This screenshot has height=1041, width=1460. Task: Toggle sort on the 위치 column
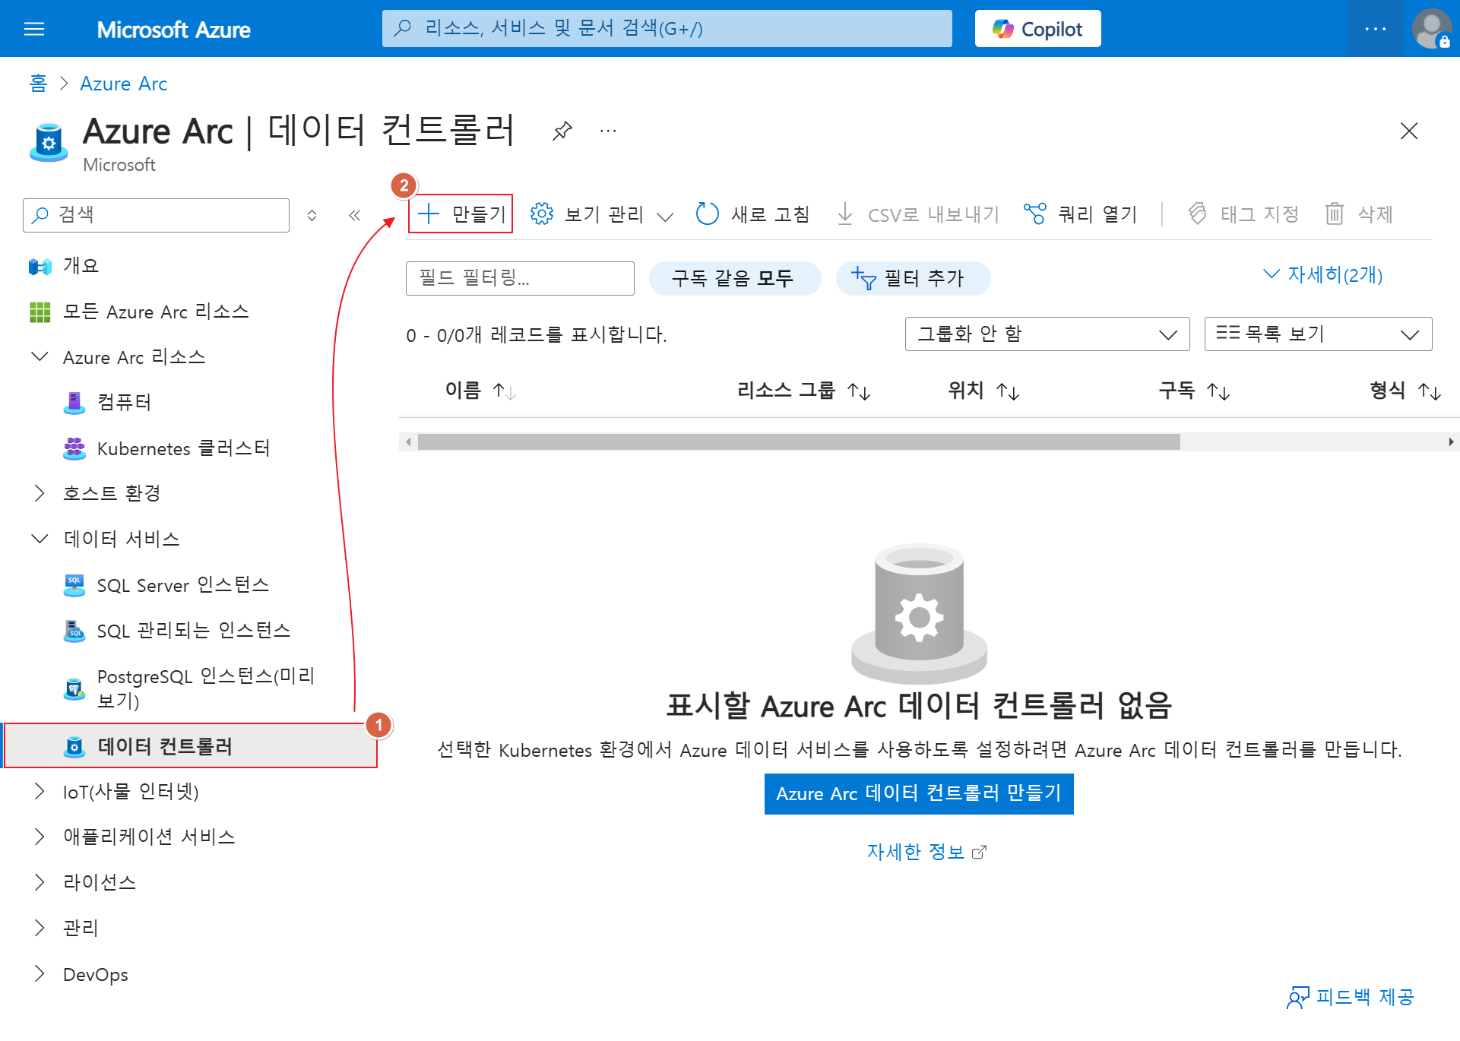(x=1008, y=391)
